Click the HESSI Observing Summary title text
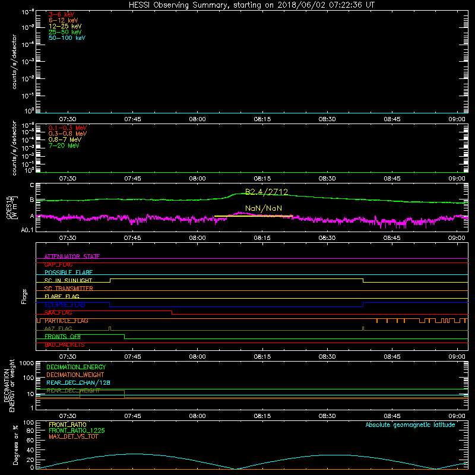The height and width of the screenshot is (475, 475). tap(251, 5)
